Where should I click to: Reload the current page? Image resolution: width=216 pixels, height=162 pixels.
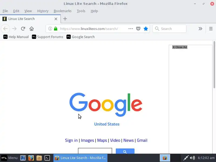click(x=23, y=29)
